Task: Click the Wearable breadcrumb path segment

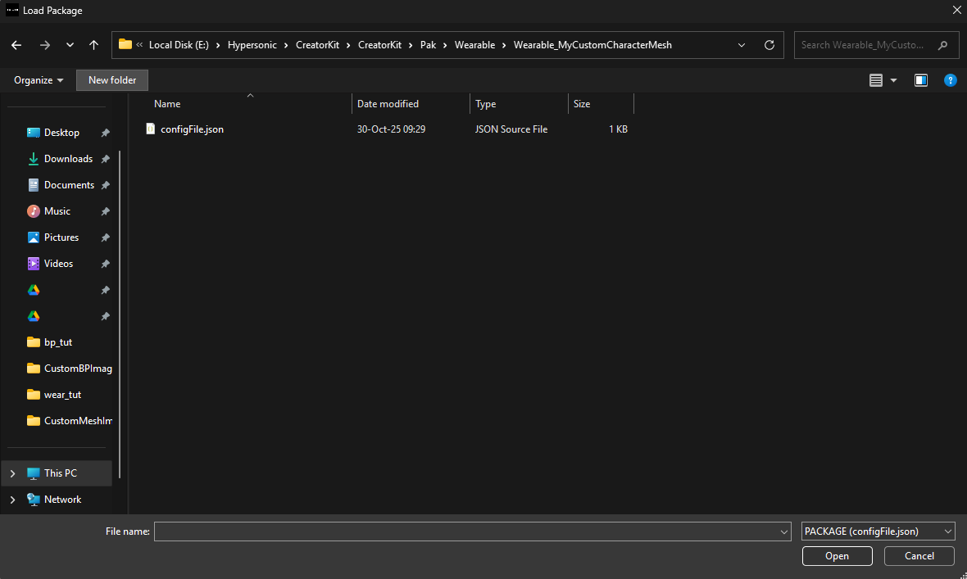Action: point(474,45)
